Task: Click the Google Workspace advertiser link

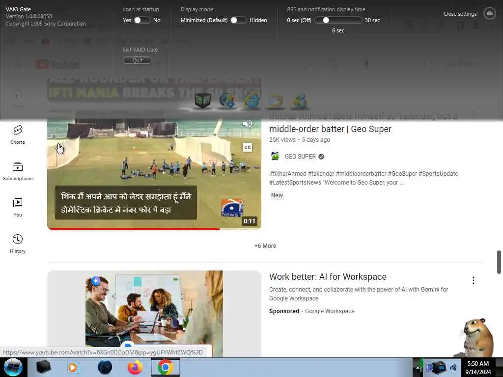Action: pos(330,311)
